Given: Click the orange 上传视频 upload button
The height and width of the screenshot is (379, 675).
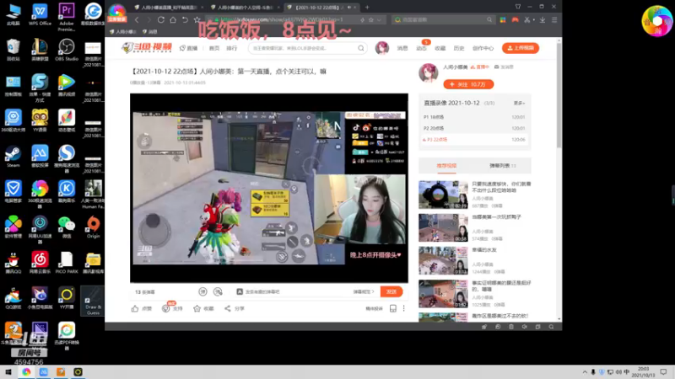Looking at the screenshot, I should coord(521,48).
